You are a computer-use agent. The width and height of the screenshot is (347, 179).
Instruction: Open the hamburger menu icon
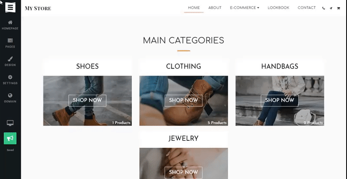tap(10, 7)
